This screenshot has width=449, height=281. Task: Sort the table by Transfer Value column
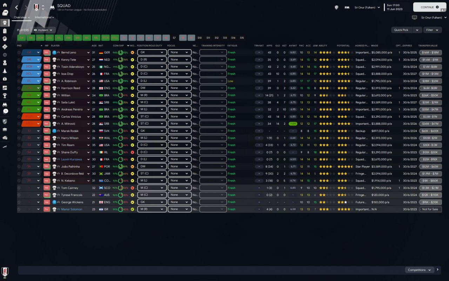click(x=428, y=46)
